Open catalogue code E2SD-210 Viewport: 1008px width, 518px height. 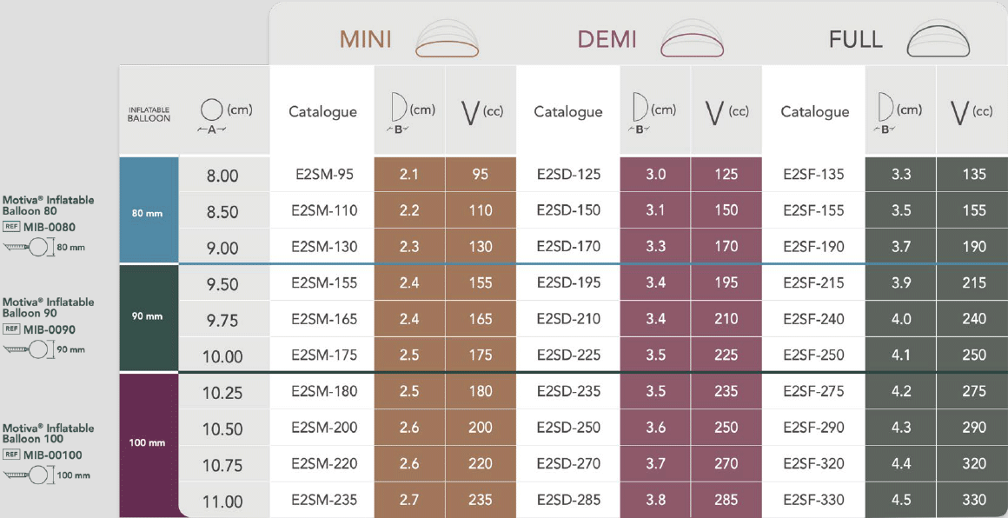coord(568,319)
